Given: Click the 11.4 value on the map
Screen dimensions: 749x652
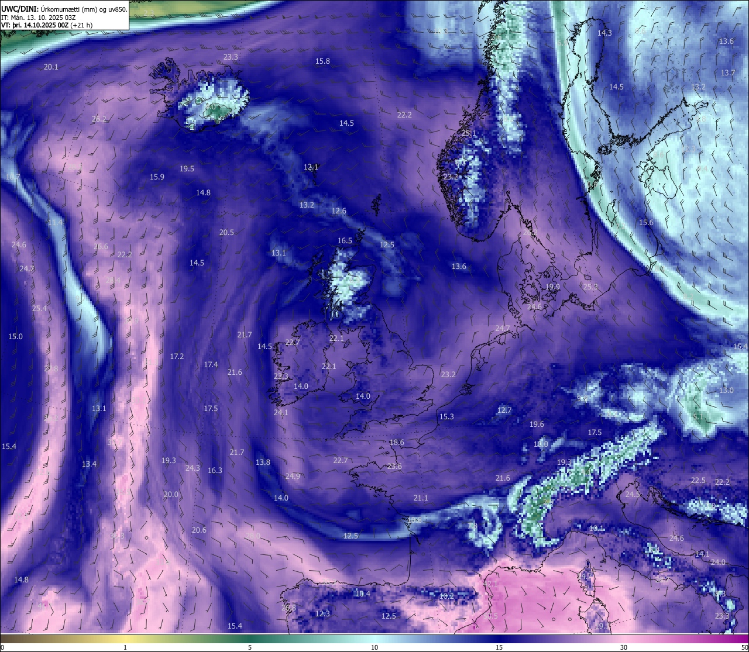Looking at the screenshot, I should [55, 223].
